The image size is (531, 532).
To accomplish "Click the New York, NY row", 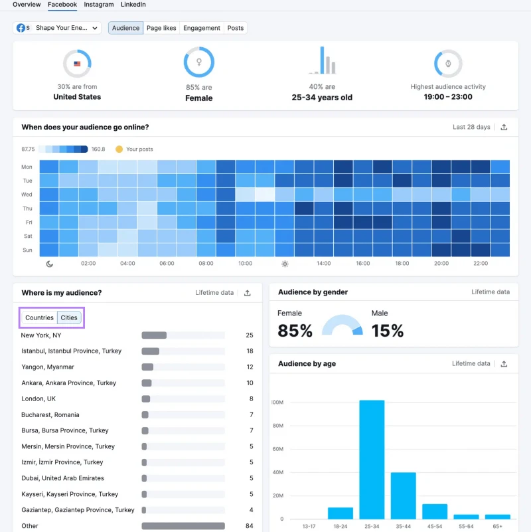I will [x=137, y=335].
